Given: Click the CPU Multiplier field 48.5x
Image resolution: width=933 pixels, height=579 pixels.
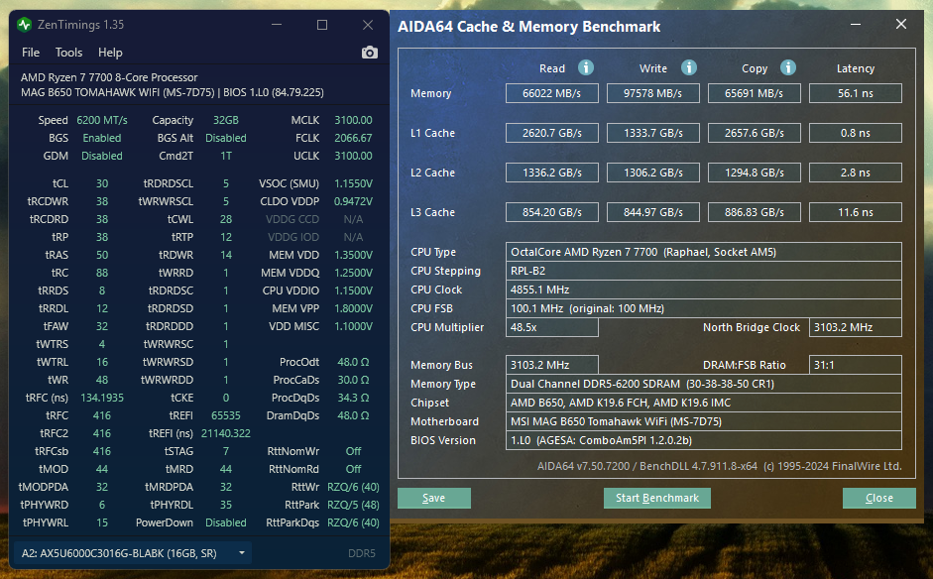Looking at the screenshot, I should [x=552, y=327].
